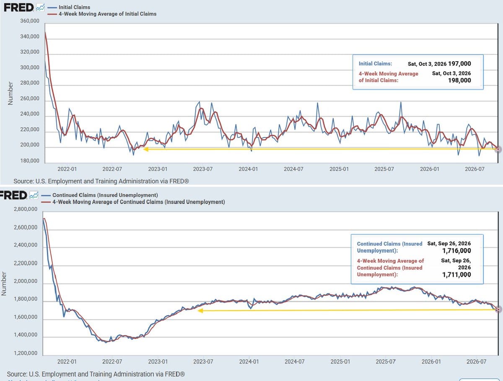Click the 'Sat, Sep 26, 2026' date beside 1,716,000

[x=449, y=244]
